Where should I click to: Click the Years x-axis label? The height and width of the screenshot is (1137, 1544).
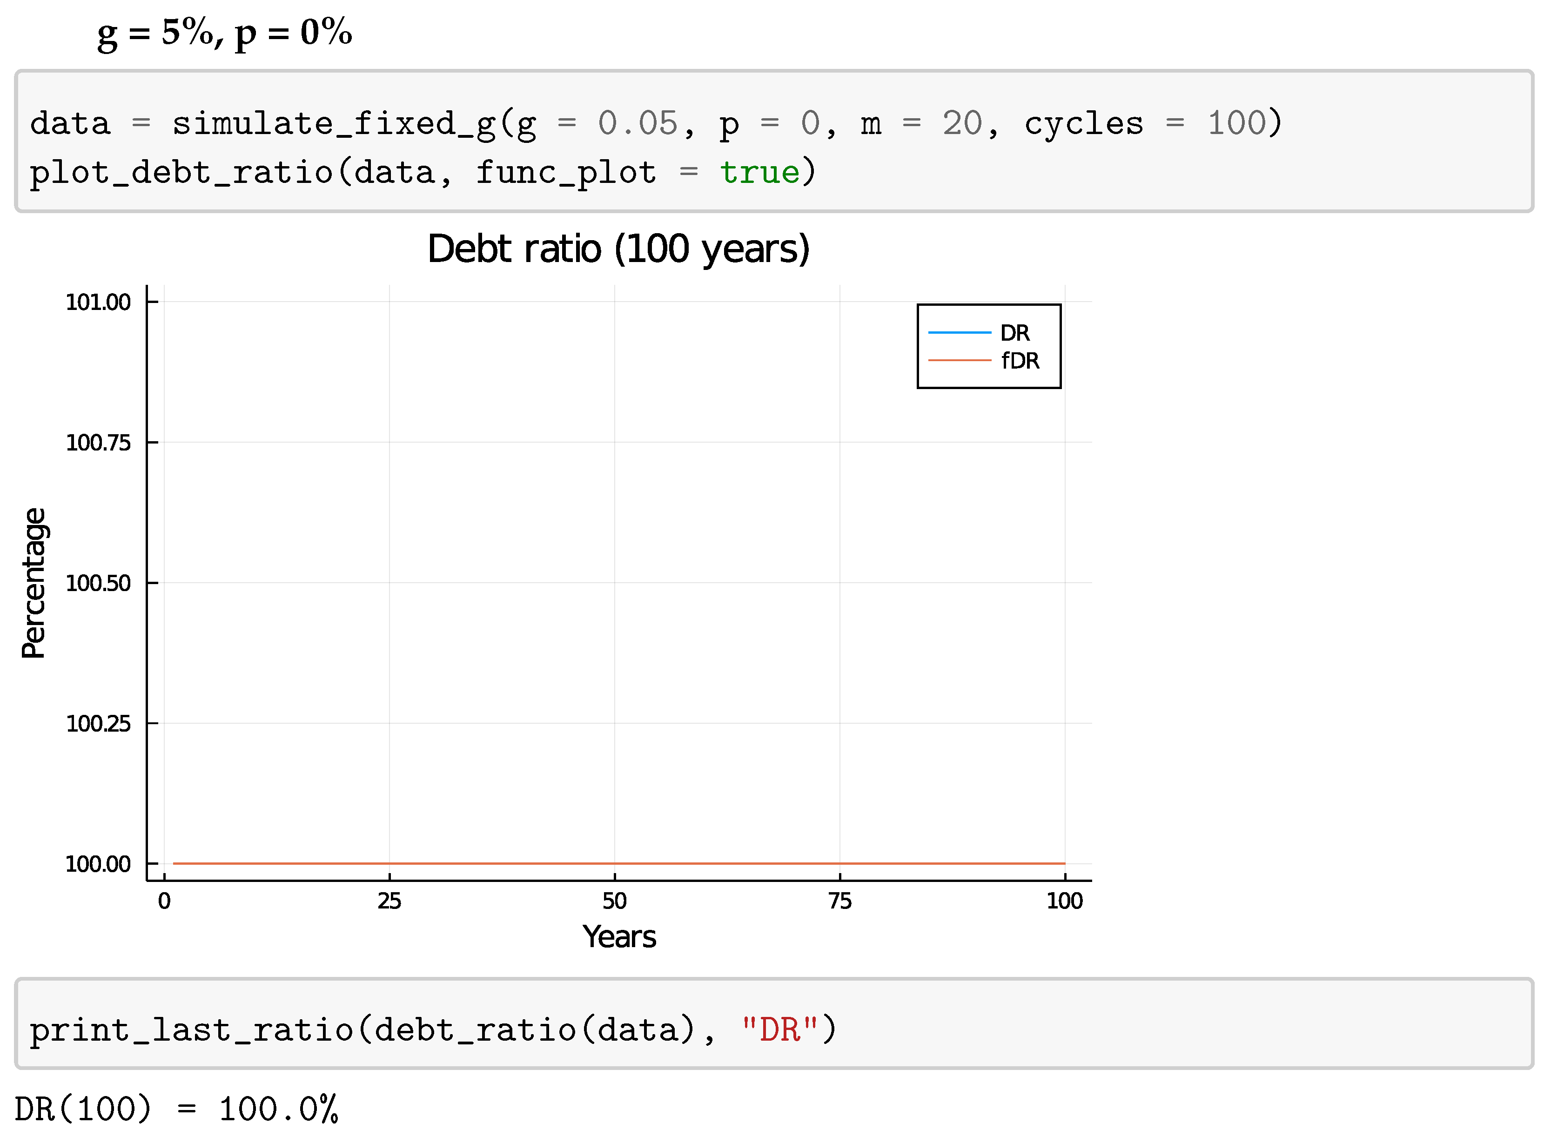[x=618, y=937]
